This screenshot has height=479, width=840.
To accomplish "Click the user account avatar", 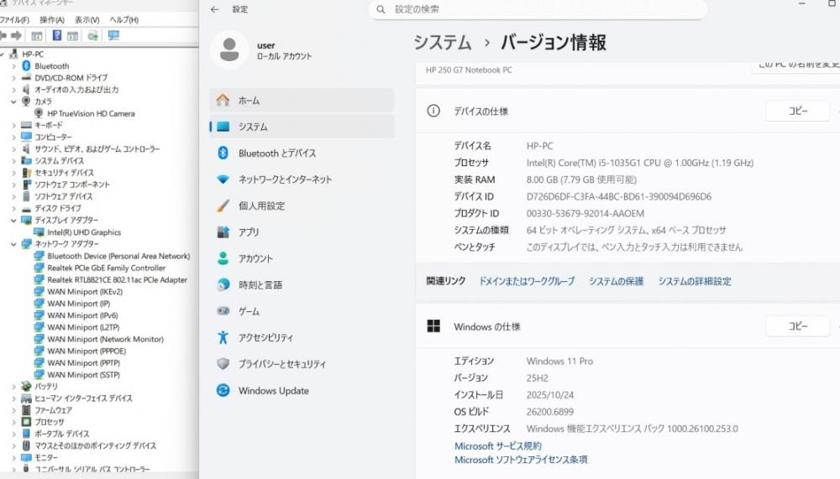I will click(x=229, y=49).
